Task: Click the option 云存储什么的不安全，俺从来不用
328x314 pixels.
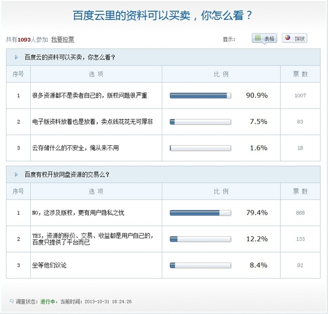Action: pyautogui.click(x=76, y=148)
